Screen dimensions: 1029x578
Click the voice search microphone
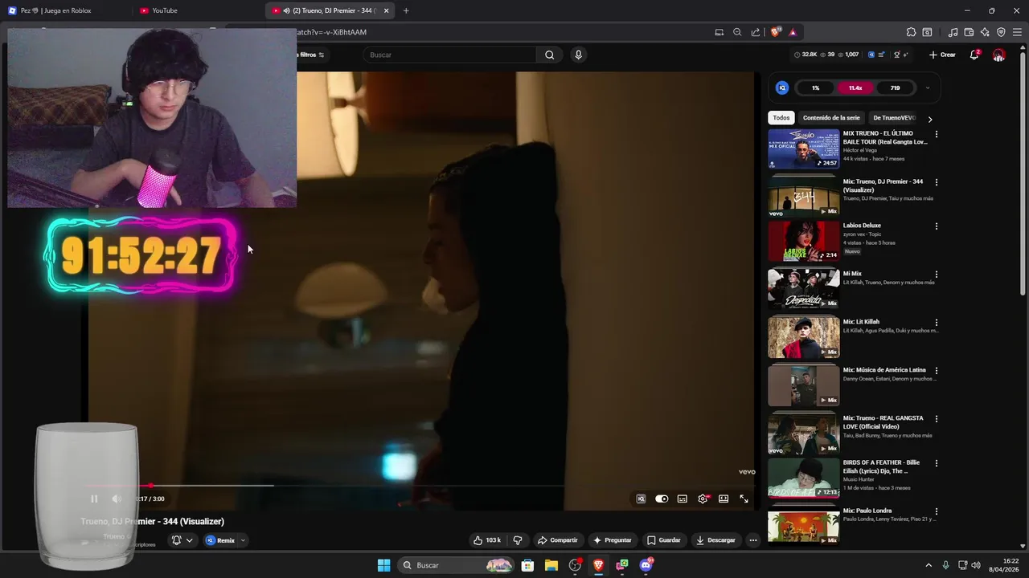click(x=578, y=55)
